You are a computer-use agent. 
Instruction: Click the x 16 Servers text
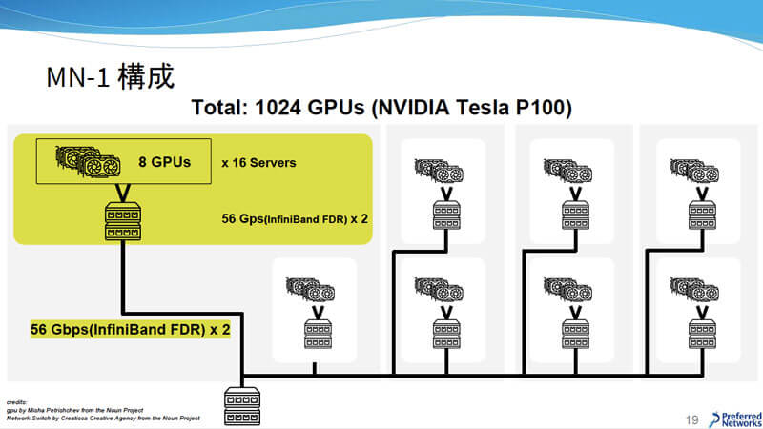258,163
